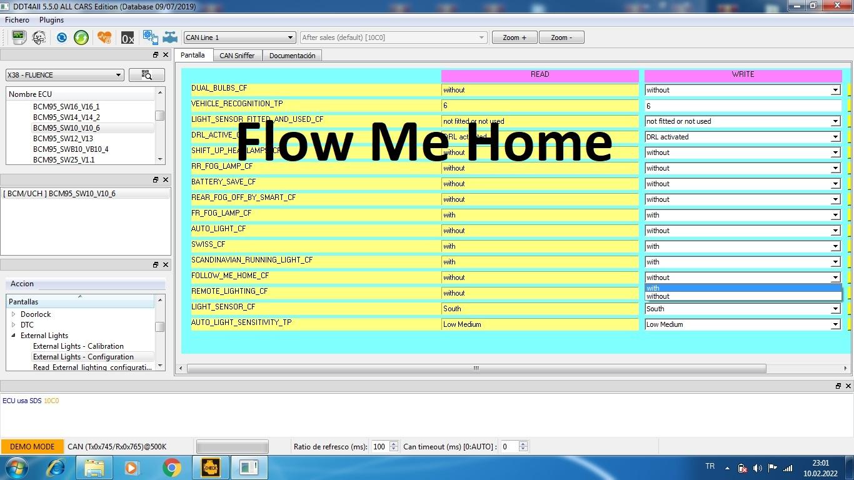Open the Fichero menu
The image size is (854, 480).
[x=18, y=20]
